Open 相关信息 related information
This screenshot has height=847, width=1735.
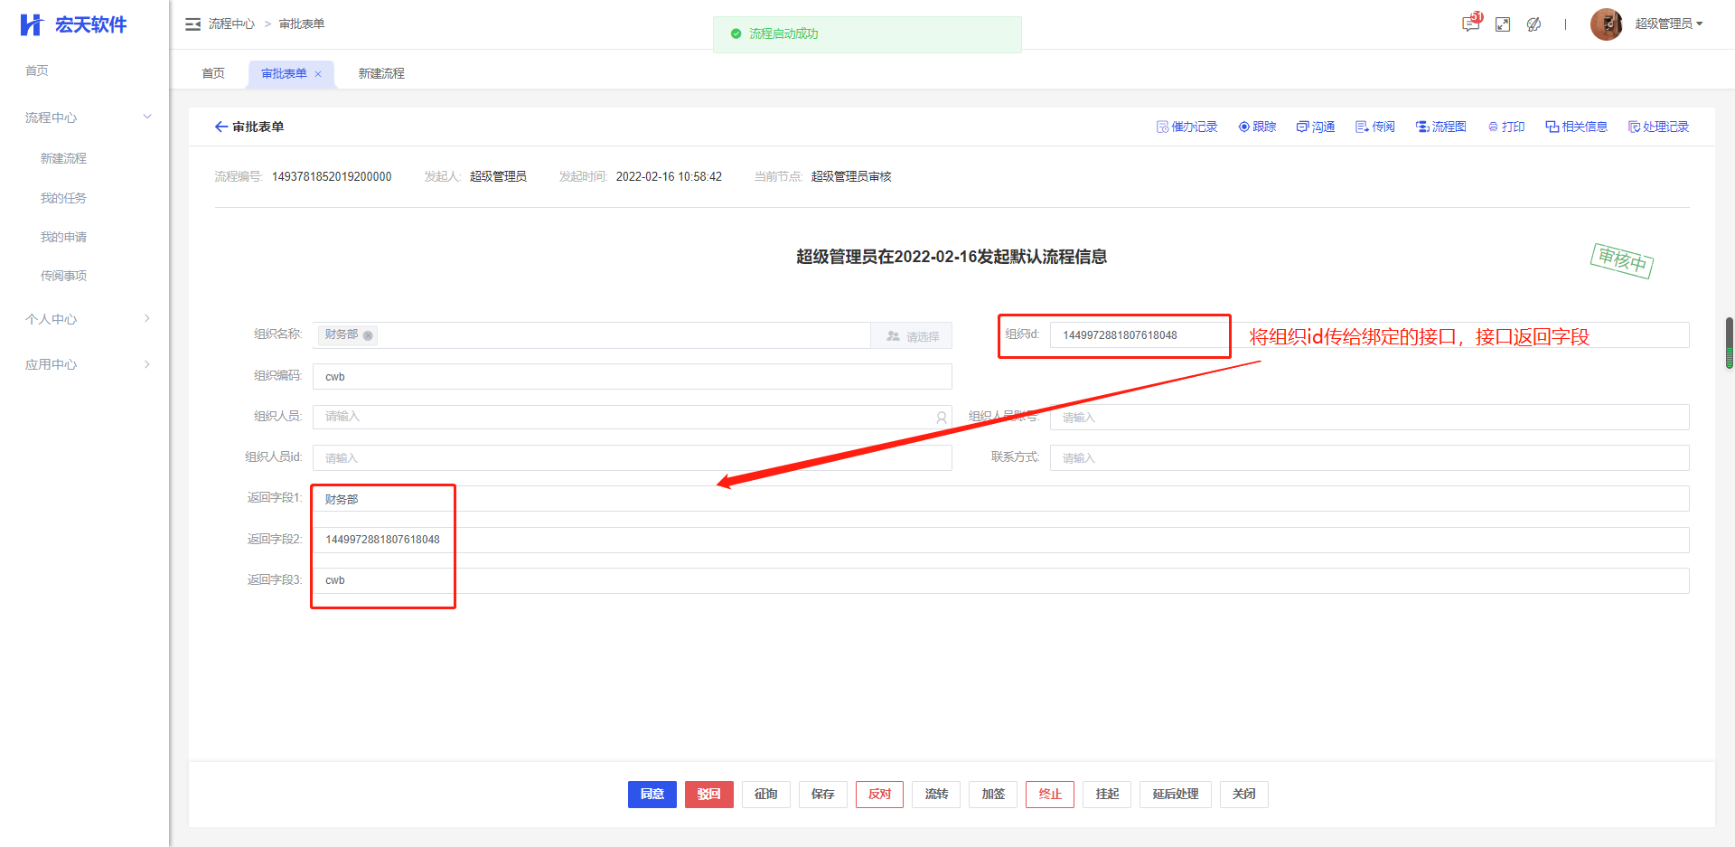coord(1576,127)
